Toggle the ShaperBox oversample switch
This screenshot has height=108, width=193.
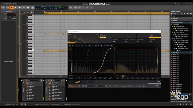[x=157, y=85]
